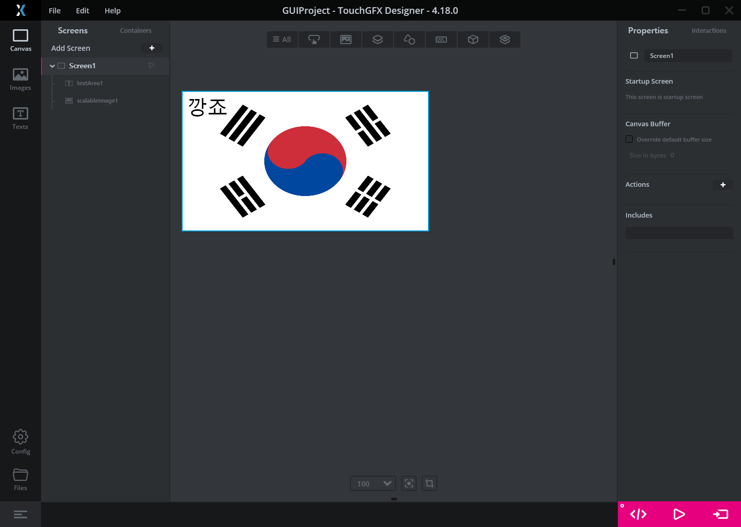Open the Miscellaneous cube widget category
This screenshot has height=527, width=741.
473,40
